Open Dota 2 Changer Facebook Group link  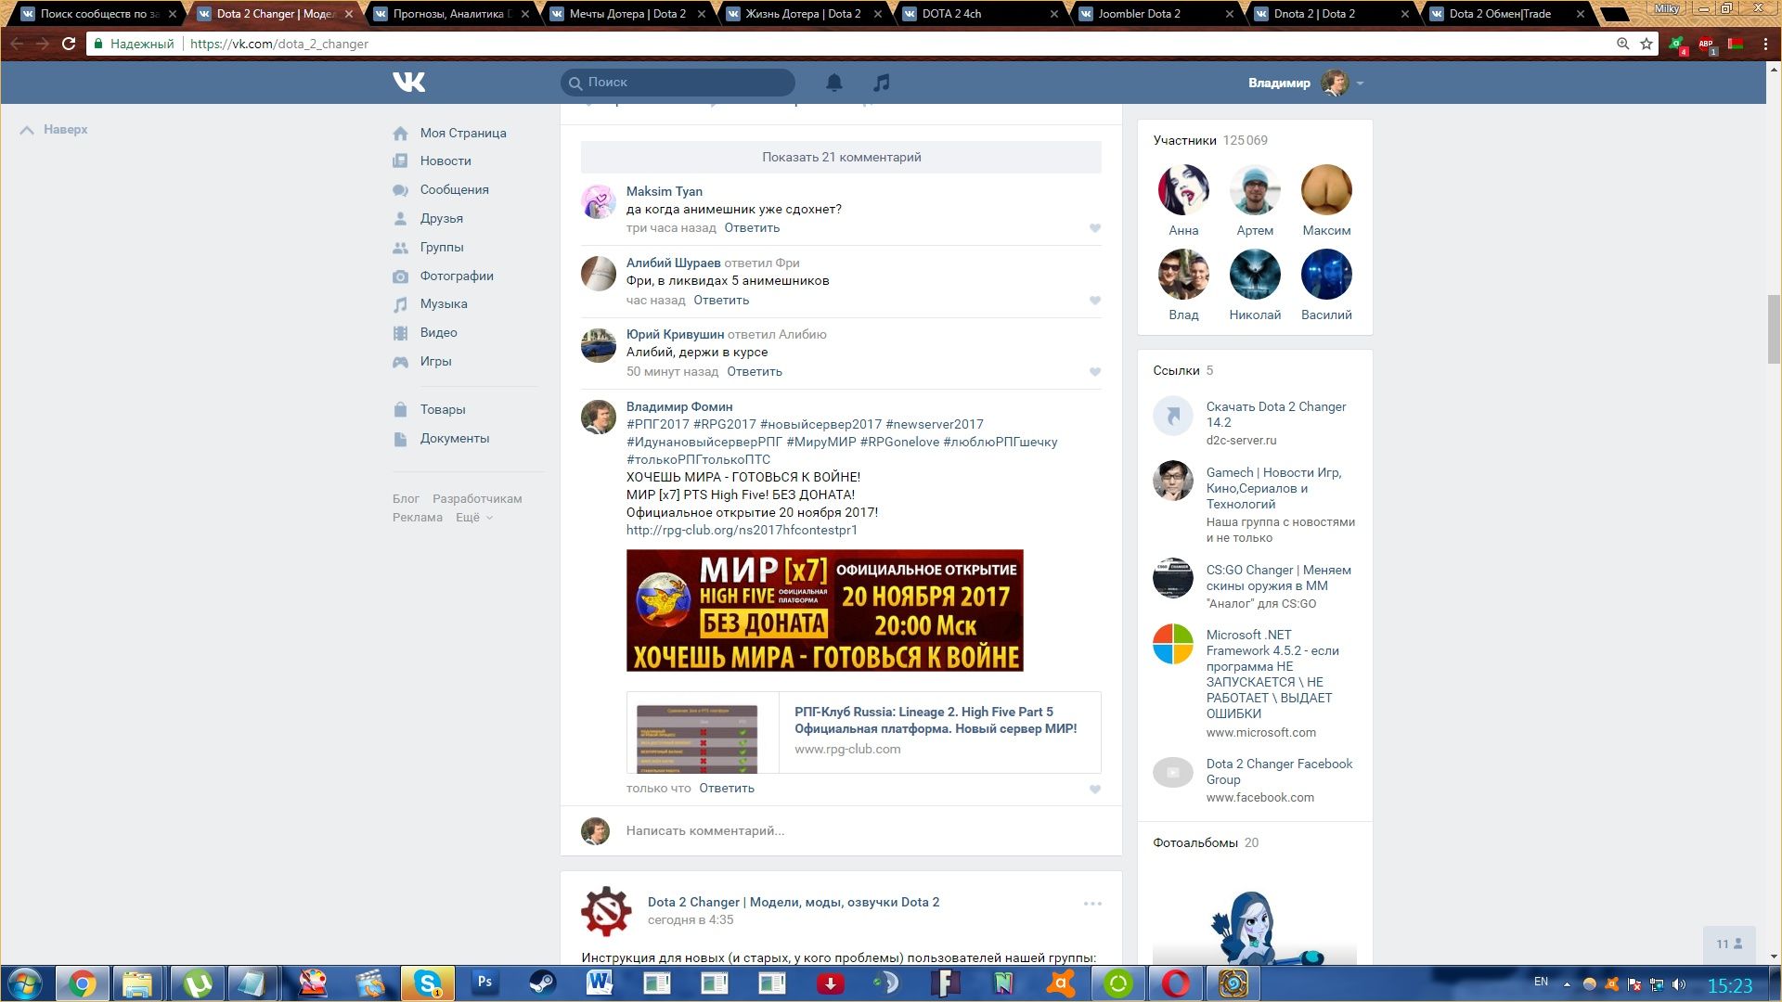[1279, 772]
